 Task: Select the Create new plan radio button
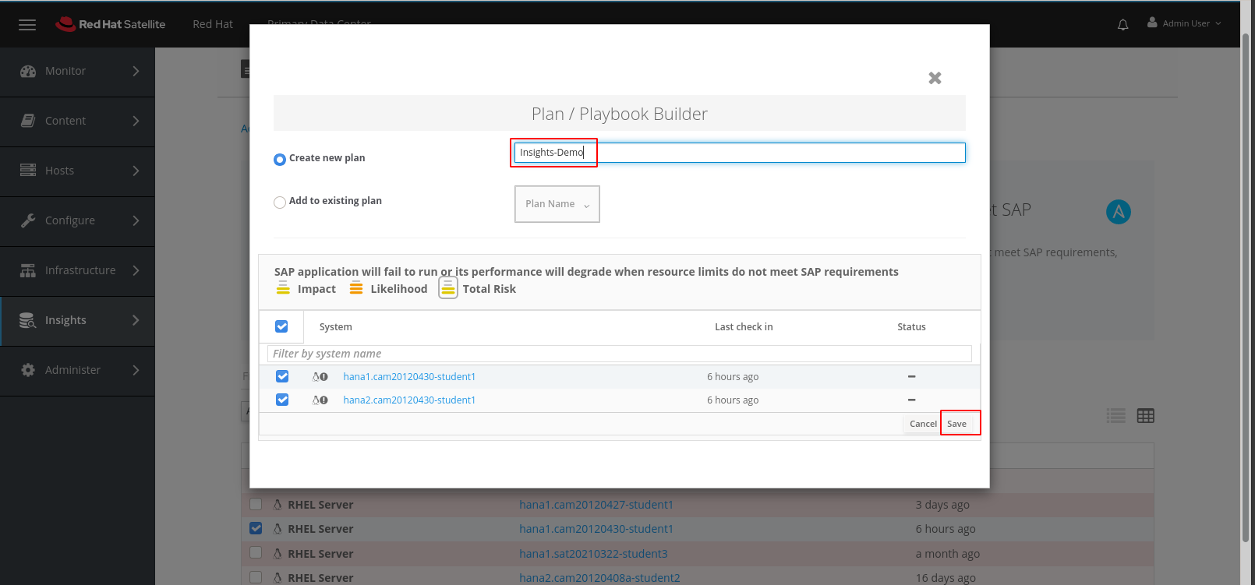tap(280, 159)
